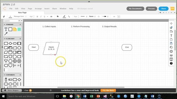Select the End shape on canvas
Screen dimensions: 177x99
pyautogui.click(x=127, y=47)
